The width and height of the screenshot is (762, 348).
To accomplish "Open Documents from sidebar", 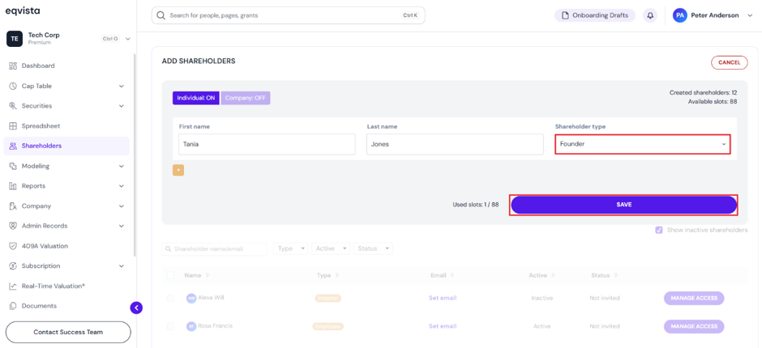I will point(66,306).
